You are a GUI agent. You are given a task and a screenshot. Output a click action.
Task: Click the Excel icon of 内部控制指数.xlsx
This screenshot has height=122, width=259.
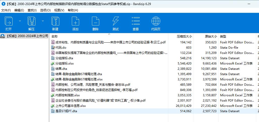click(x=53, y=95)
